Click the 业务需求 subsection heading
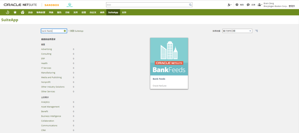This screenshot has width=299, height=133. coord(45,97)
